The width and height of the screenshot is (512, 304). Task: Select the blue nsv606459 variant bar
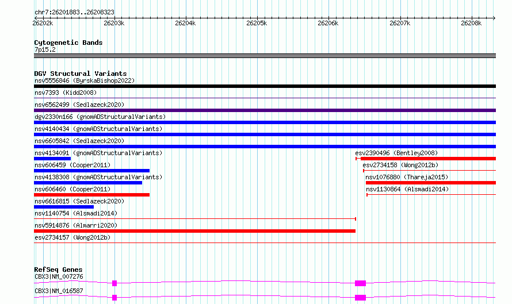click(x=91, y=171)
